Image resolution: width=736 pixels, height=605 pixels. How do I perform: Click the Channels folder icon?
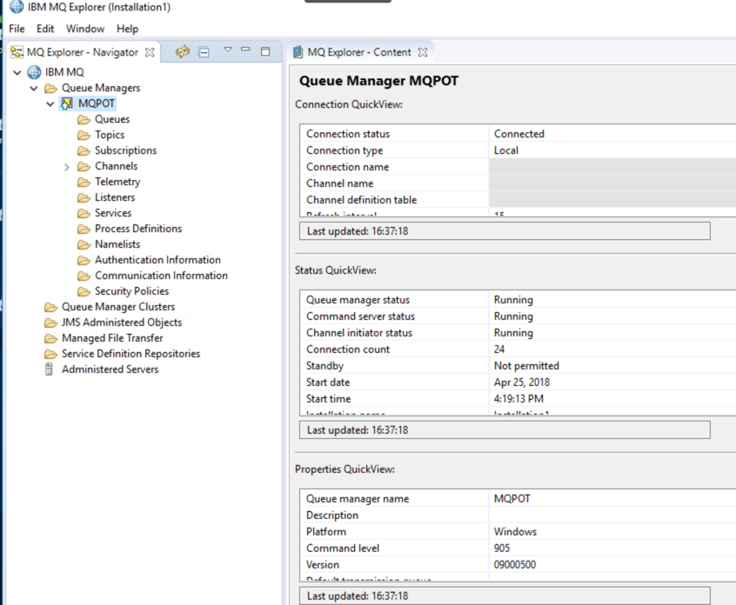tap(84, 167)
